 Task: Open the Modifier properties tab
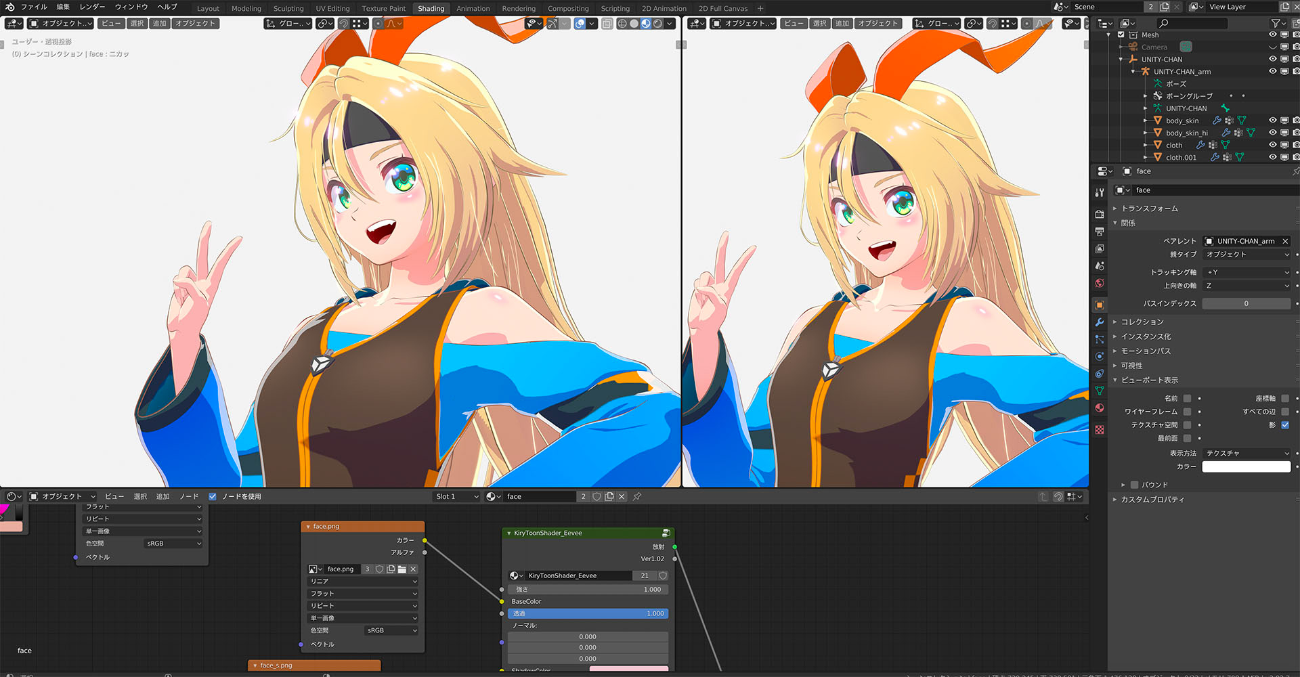point(1100,322)
